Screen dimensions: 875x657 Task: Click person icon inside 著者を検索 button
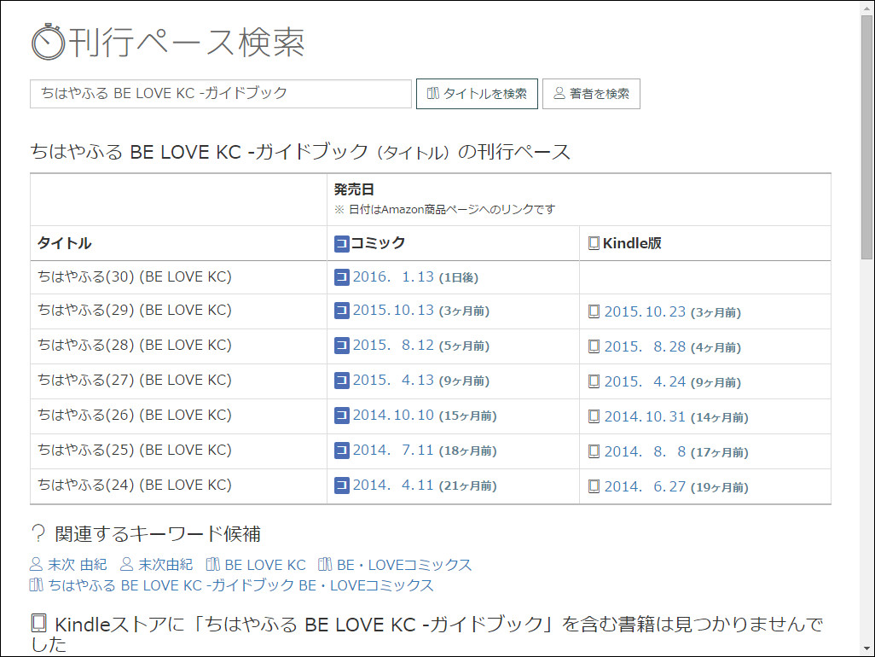tap(559, 93)
